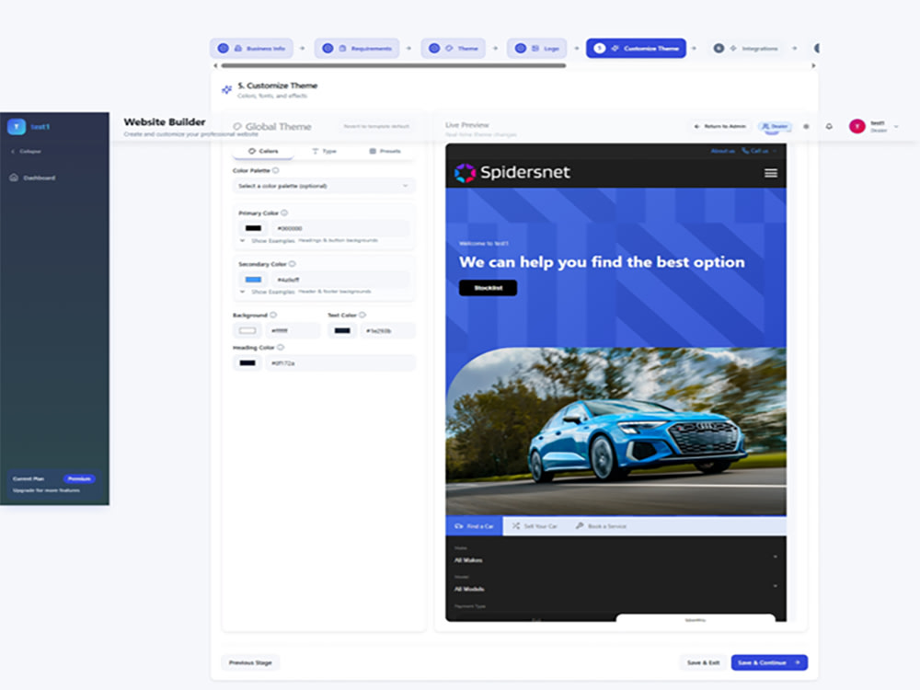Open the All Makes dropdown
Image resolution: width=920 pixels, height=690 pixels.
pyautogui.click(x=616, y=558)
